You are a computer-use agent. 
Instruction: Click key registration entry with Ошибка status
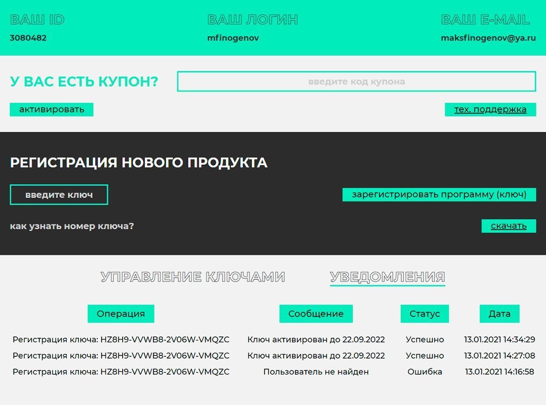click(x=121, y=371)
